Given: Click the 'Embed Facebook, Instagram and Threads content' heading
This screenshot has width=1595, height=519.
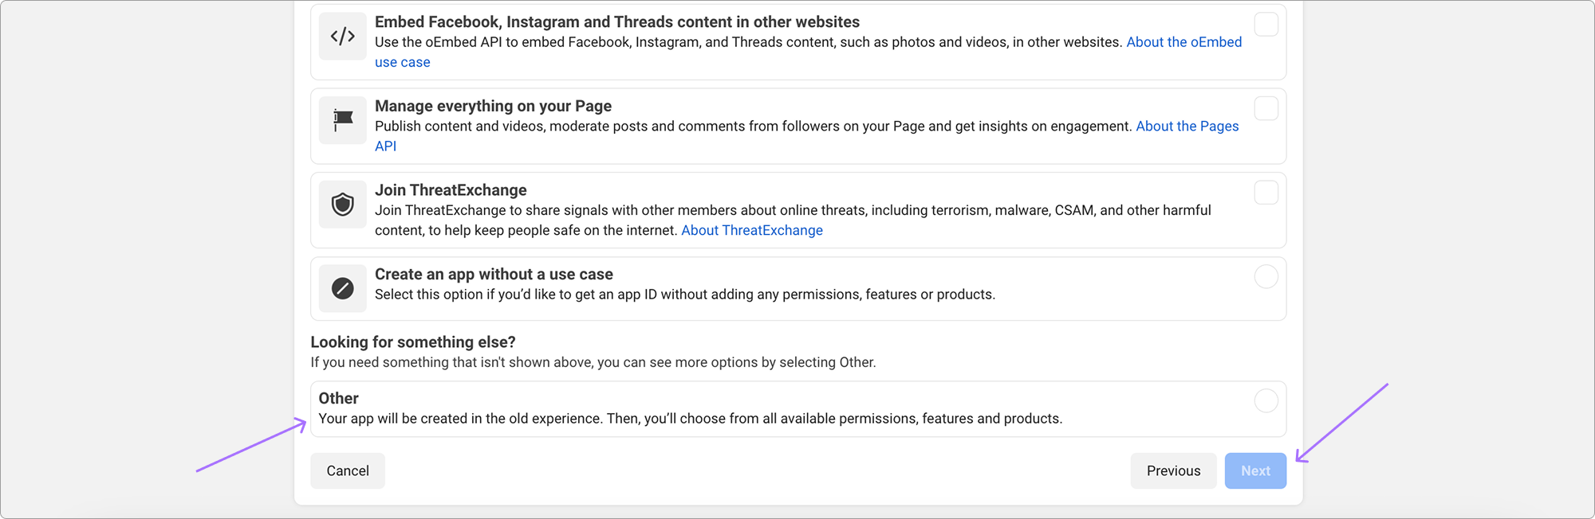Looking at the screenshot, I should click(617, 21).
